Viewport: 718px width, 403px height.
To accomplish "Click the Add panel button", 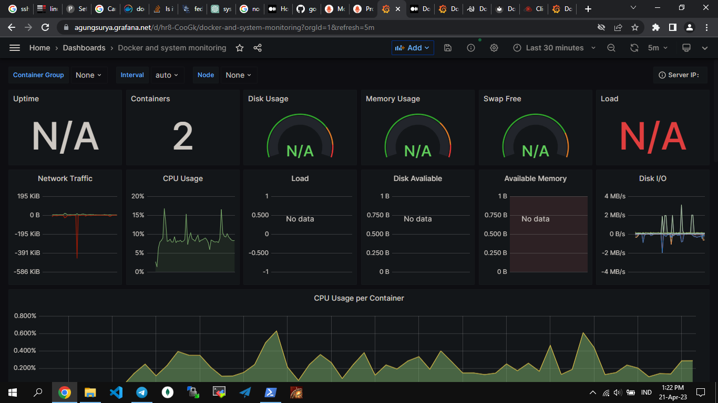I will coord(412,48).
